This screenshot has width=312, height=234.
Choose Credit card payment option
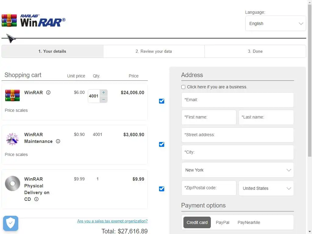coord(197,222)
